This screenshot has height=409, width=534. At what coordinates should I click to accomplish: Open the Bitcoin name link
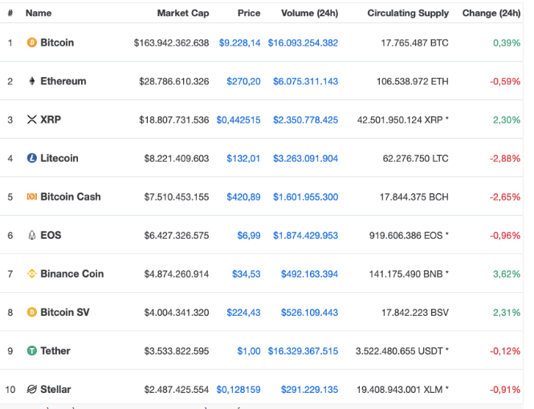tap(57, 43)
